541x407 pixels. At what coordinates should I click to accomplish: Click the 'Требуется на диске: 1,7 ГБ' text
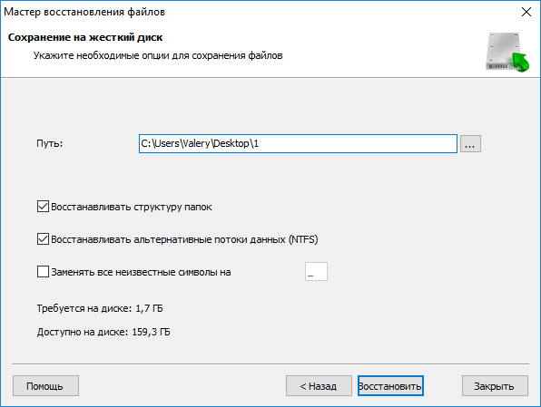point(100,308)
